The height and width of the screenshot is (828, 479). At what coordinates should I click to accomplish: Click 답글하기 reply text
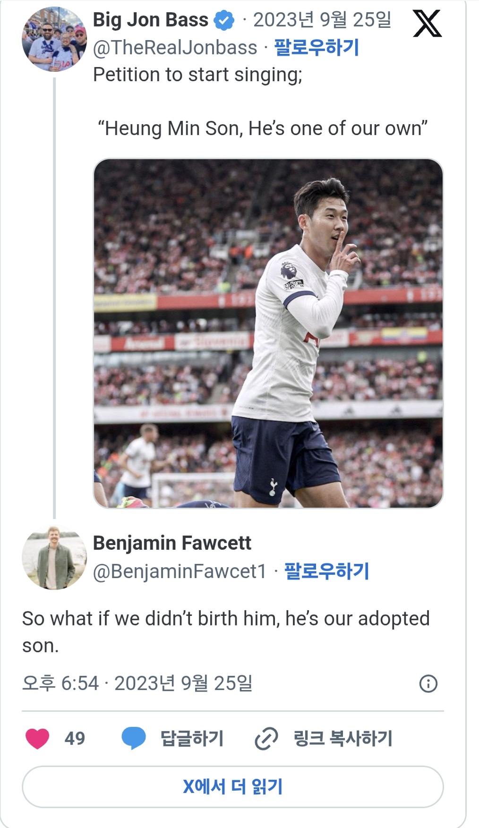[192, 739]
